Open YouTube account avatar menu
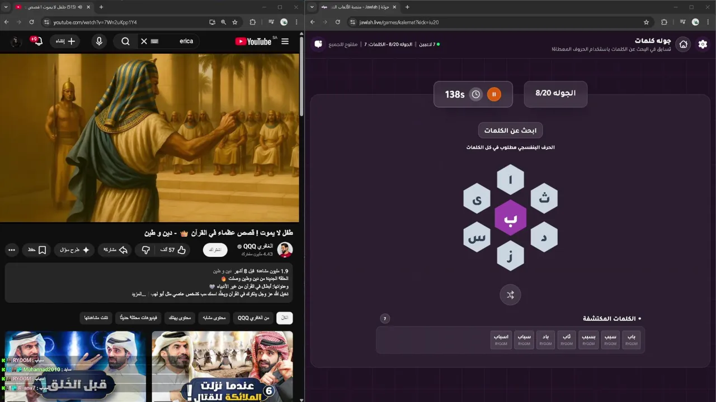 [16, 41]
